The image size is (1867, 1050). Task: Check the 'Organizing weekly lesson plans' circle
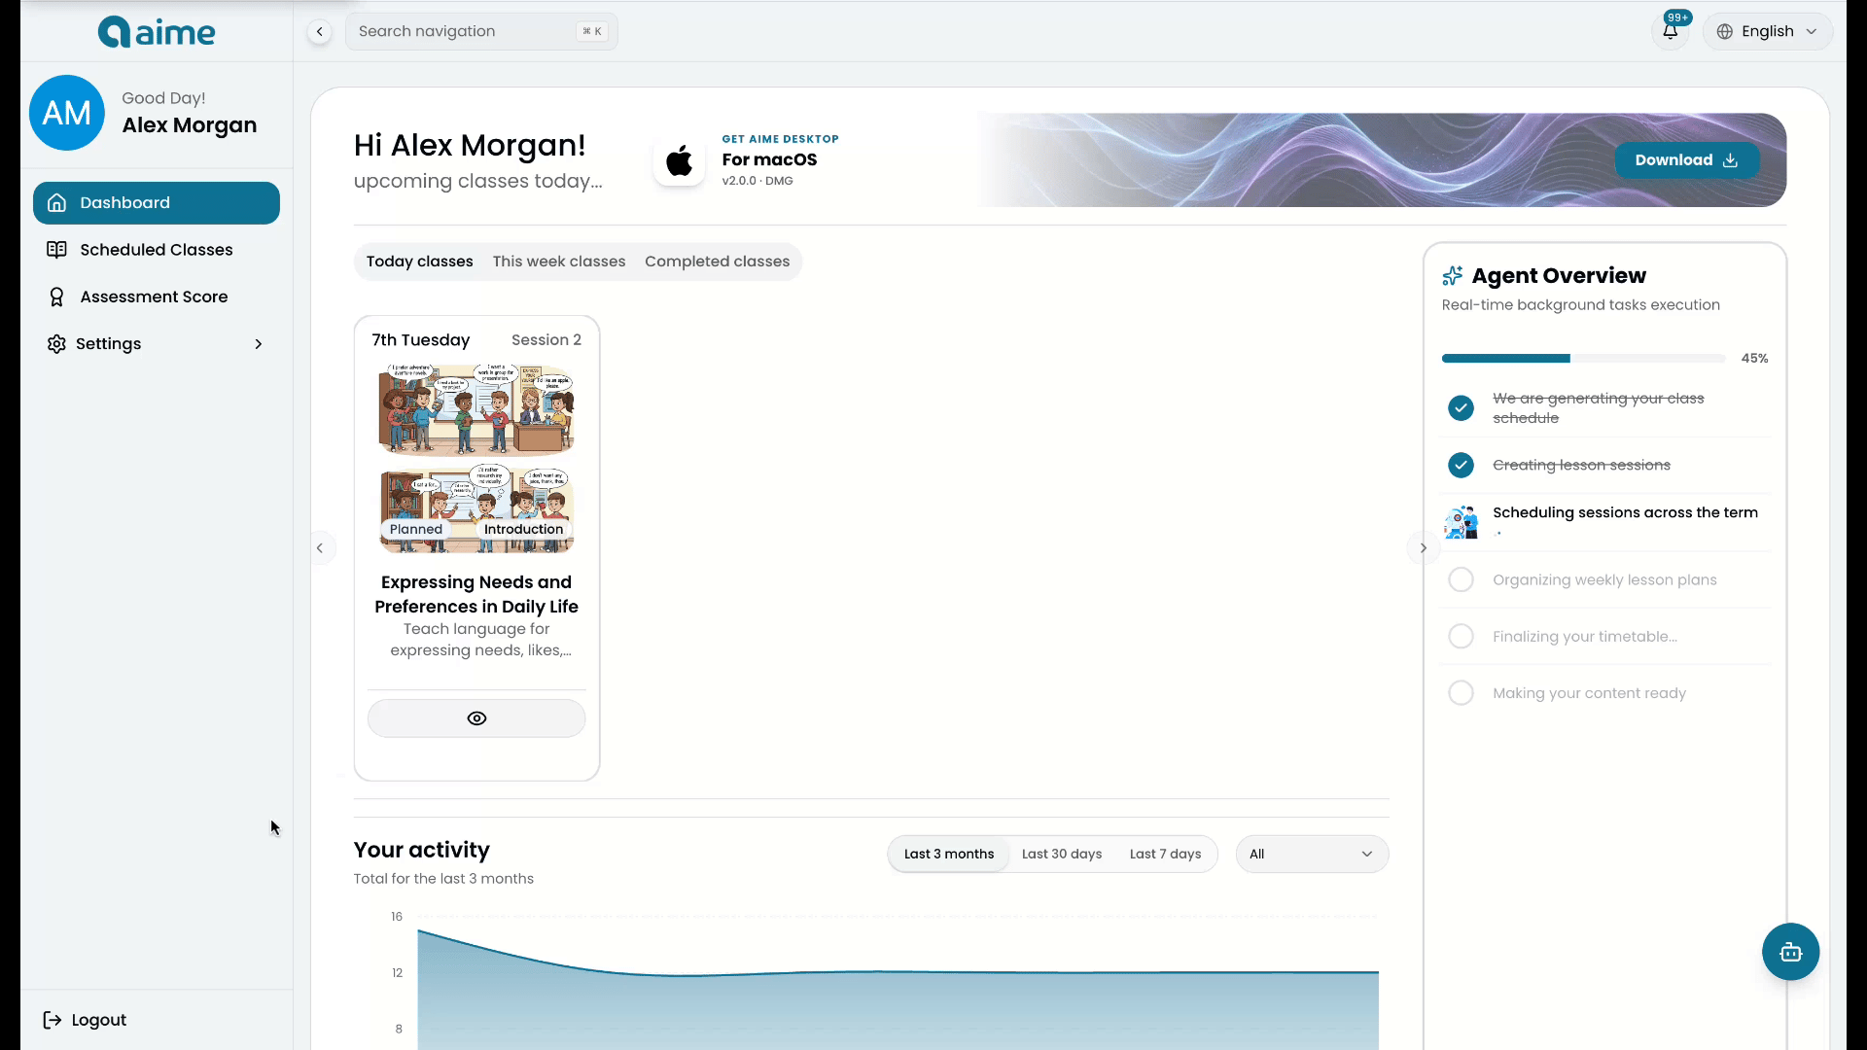pos(1461,579)
